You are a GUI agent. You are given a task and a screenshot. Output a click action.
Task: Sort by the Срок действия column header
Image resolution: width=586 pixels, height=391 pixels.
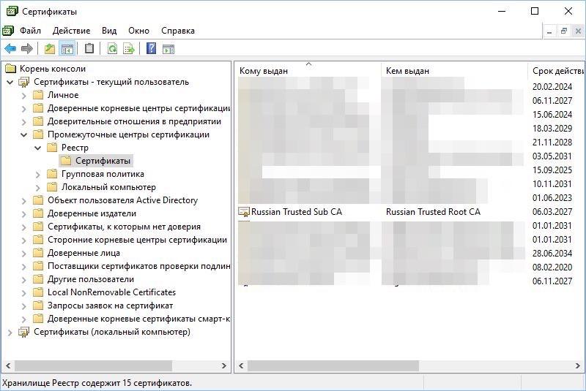(x=557, y=71)
